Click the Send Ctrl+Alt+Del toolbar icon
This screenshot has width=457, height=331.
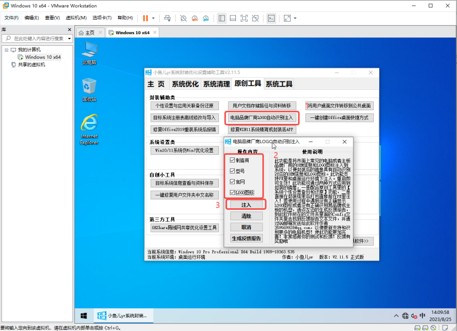pos(167,18)
